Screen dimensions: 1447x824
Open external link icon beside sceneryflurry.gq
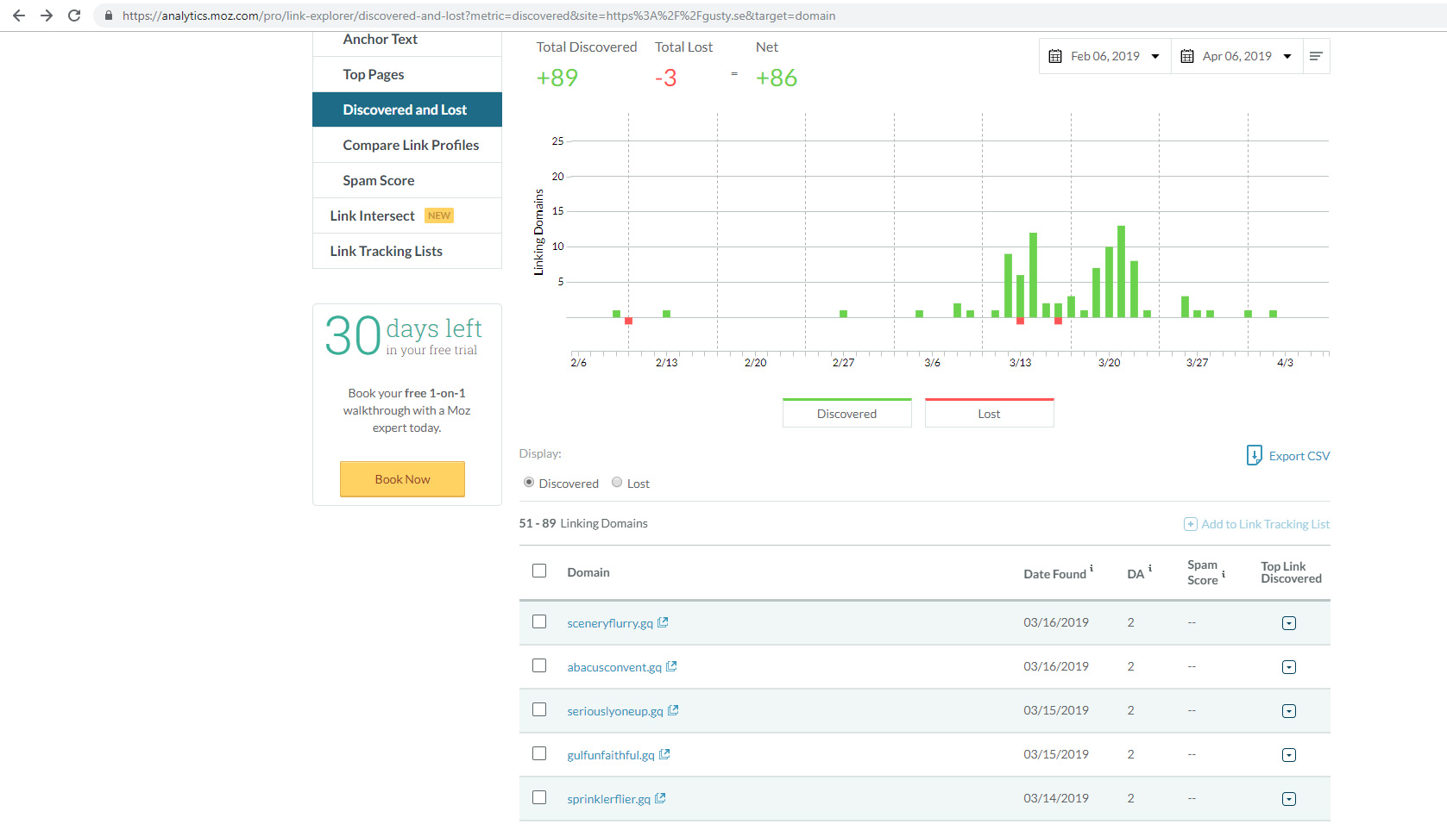coord(663,622)
